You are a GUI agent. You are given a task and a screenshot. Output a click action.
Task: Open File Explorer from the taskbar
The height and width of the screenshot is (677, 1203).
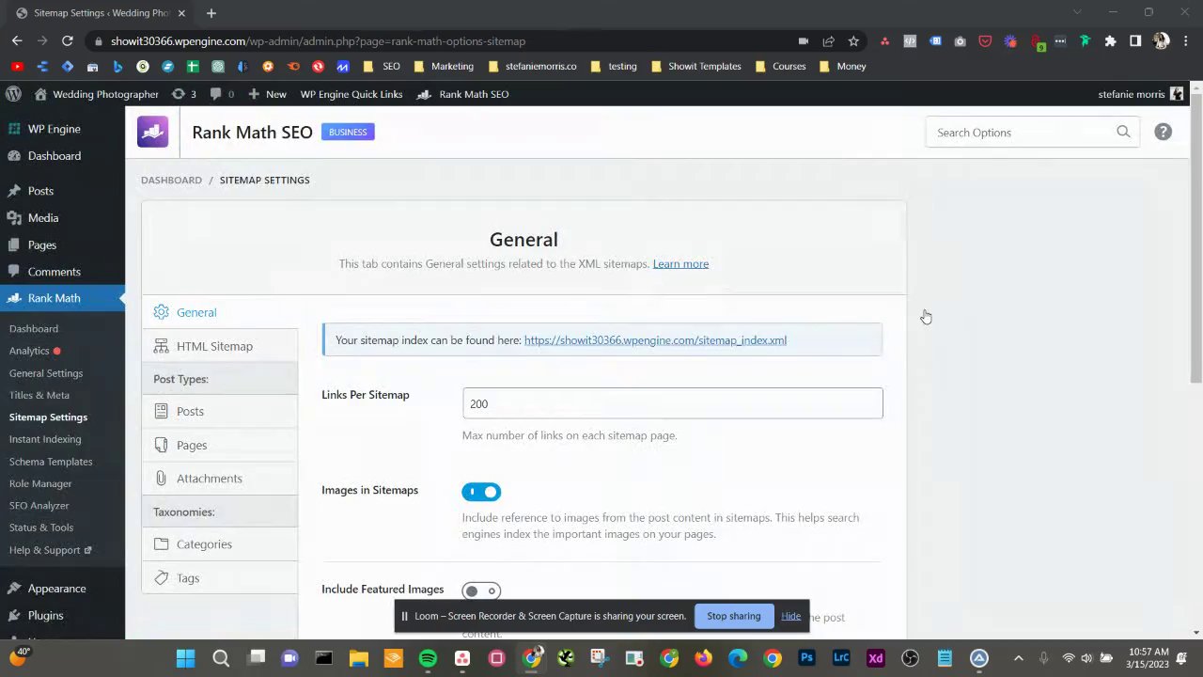358,658
